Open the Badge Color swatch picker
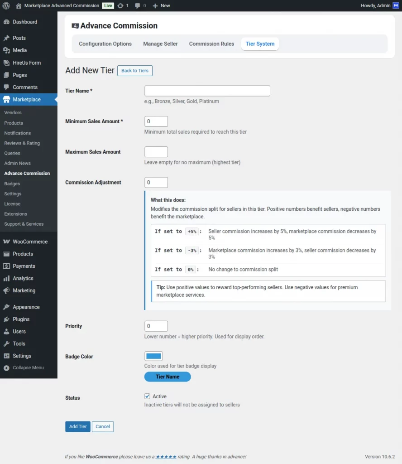Viewport: 402px width, 464px height. tap(153, 356)
